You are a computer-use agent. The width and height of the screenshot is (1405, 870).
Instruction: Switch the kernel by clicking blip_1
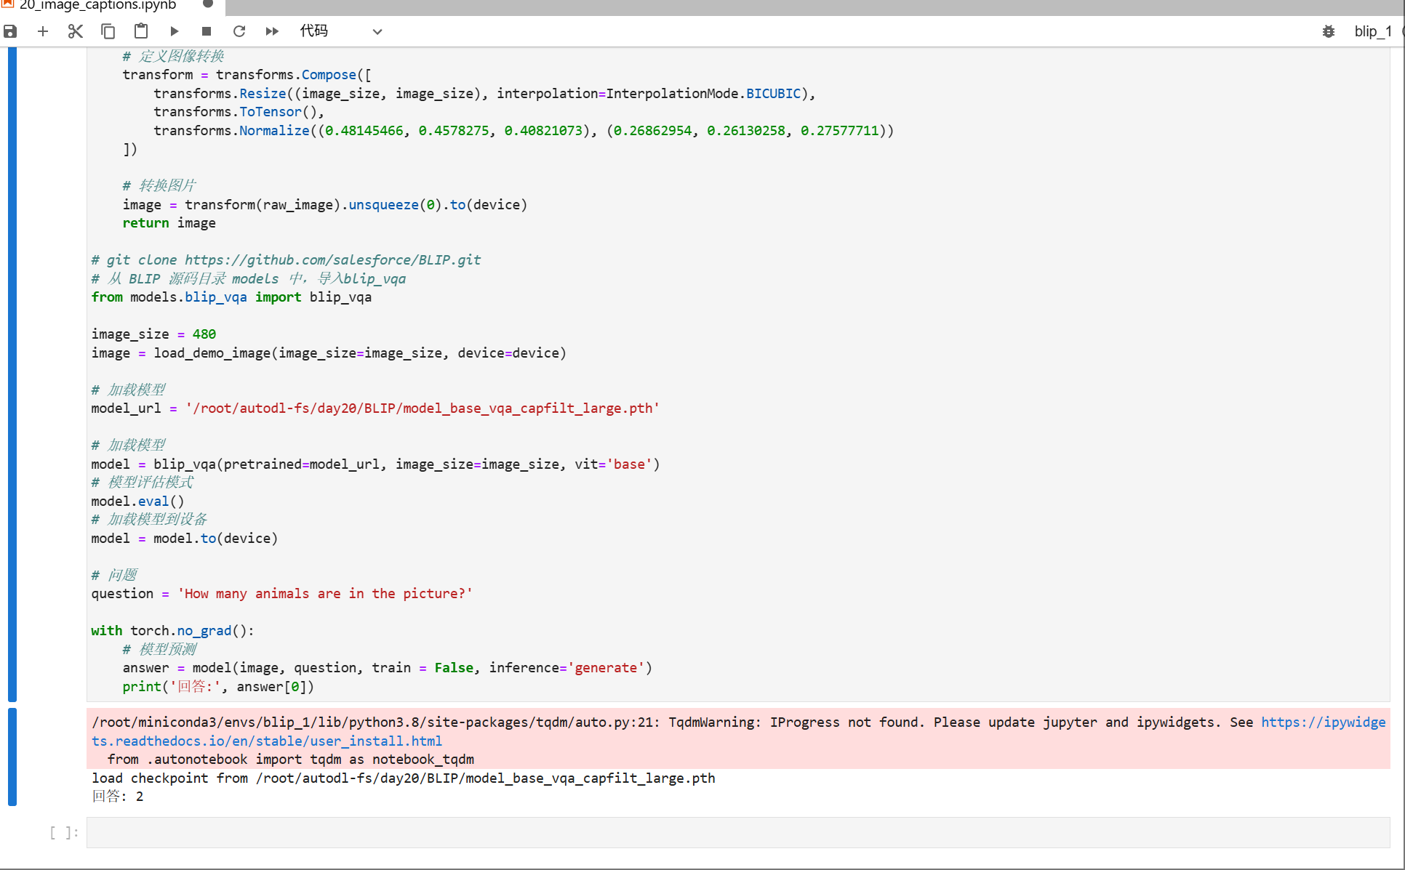pos(1372,31)
